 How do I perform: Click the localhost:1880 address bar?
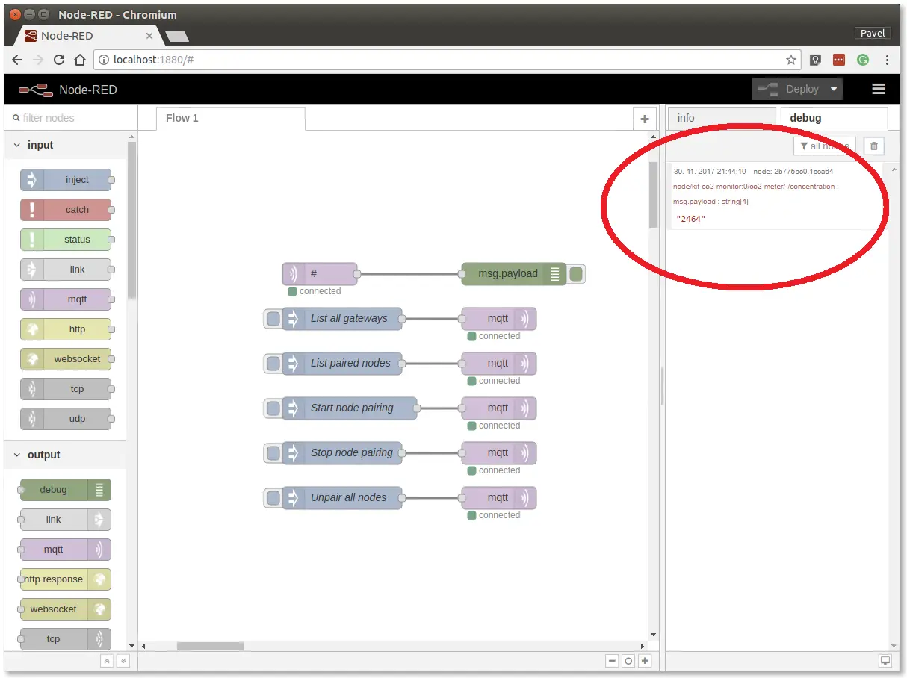(x=447, y=60)
